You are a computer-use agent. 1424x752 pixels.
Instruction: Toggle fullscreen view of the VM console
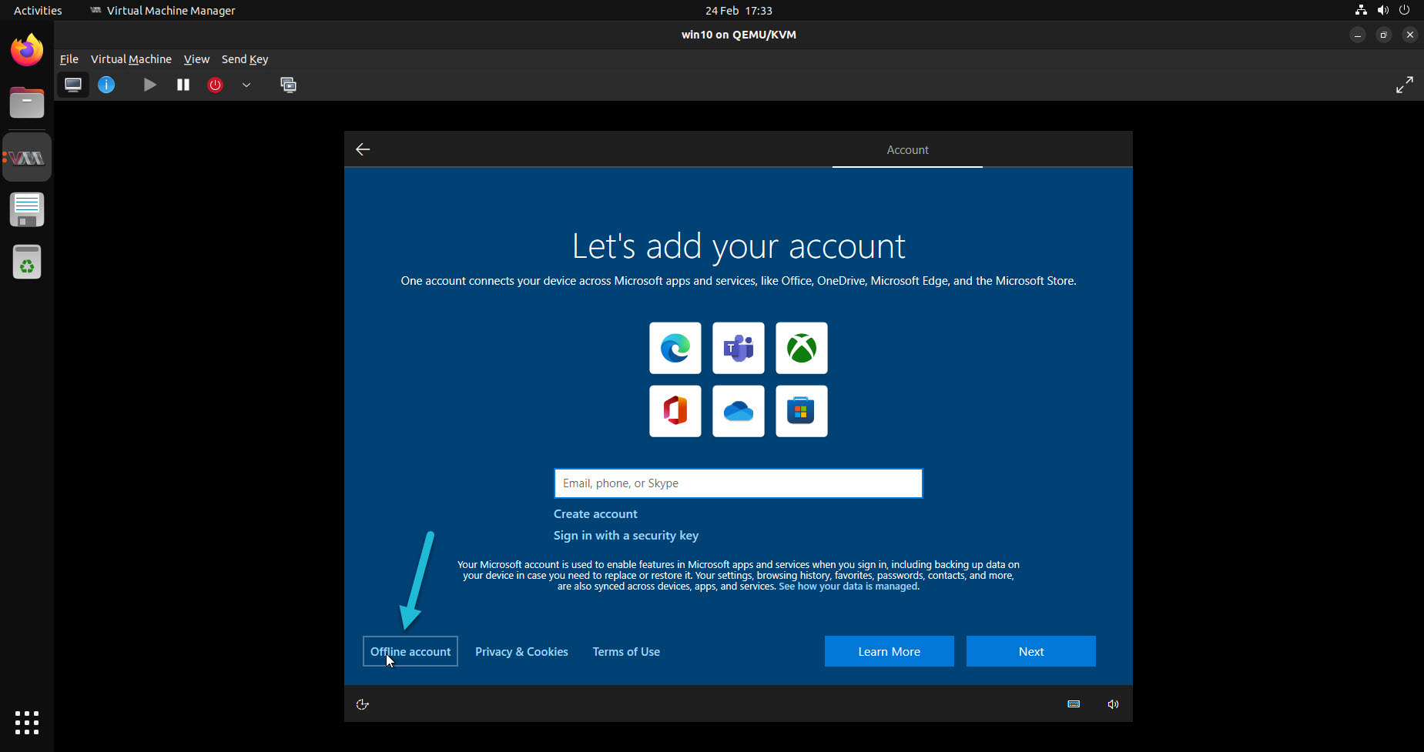pyautogui.click(x=1405, y=85)
